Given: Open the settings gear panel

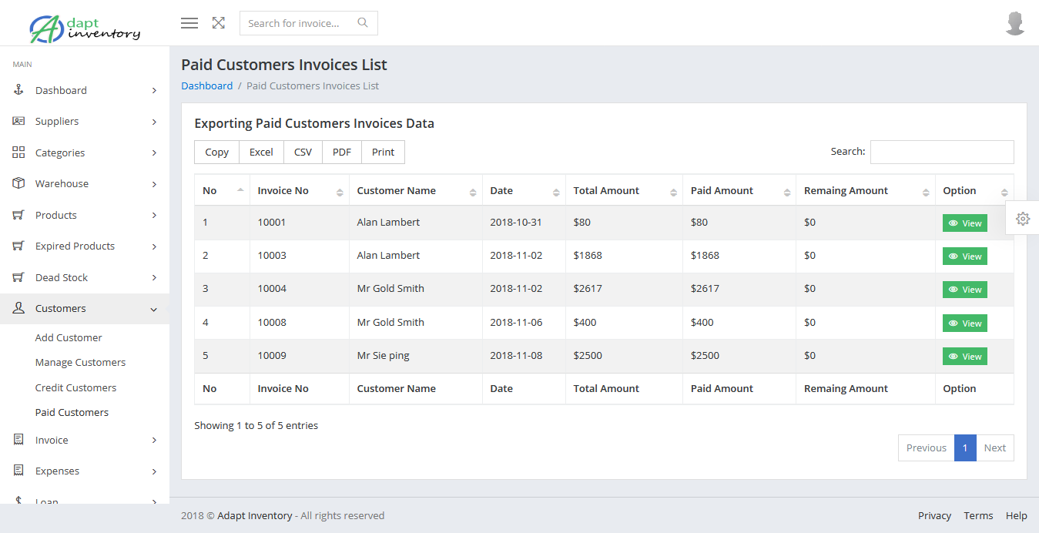Looking at the screenshot, I should tap(1023, 219).
